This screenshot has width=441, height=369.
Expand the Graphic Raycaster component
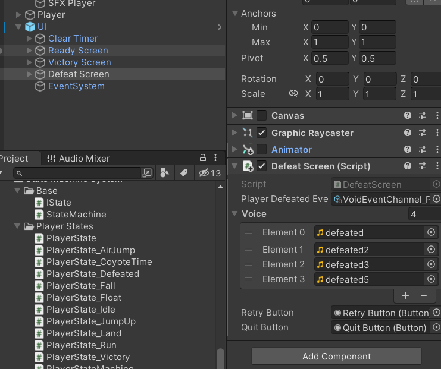click(234, 133)
